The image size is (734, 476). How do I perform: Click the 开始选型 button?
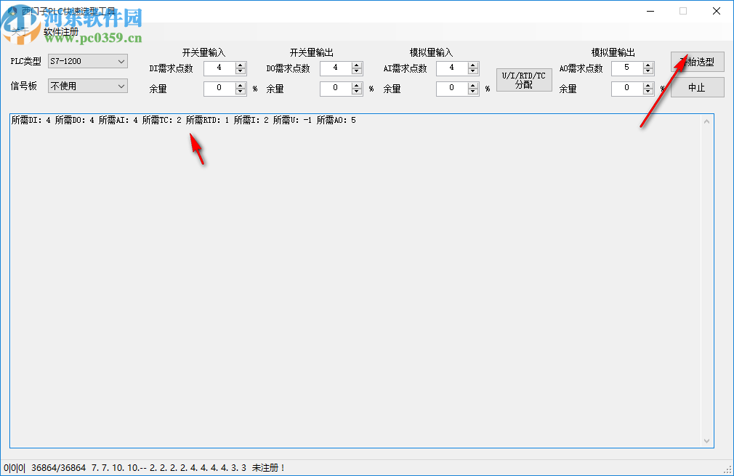(697, 61)
